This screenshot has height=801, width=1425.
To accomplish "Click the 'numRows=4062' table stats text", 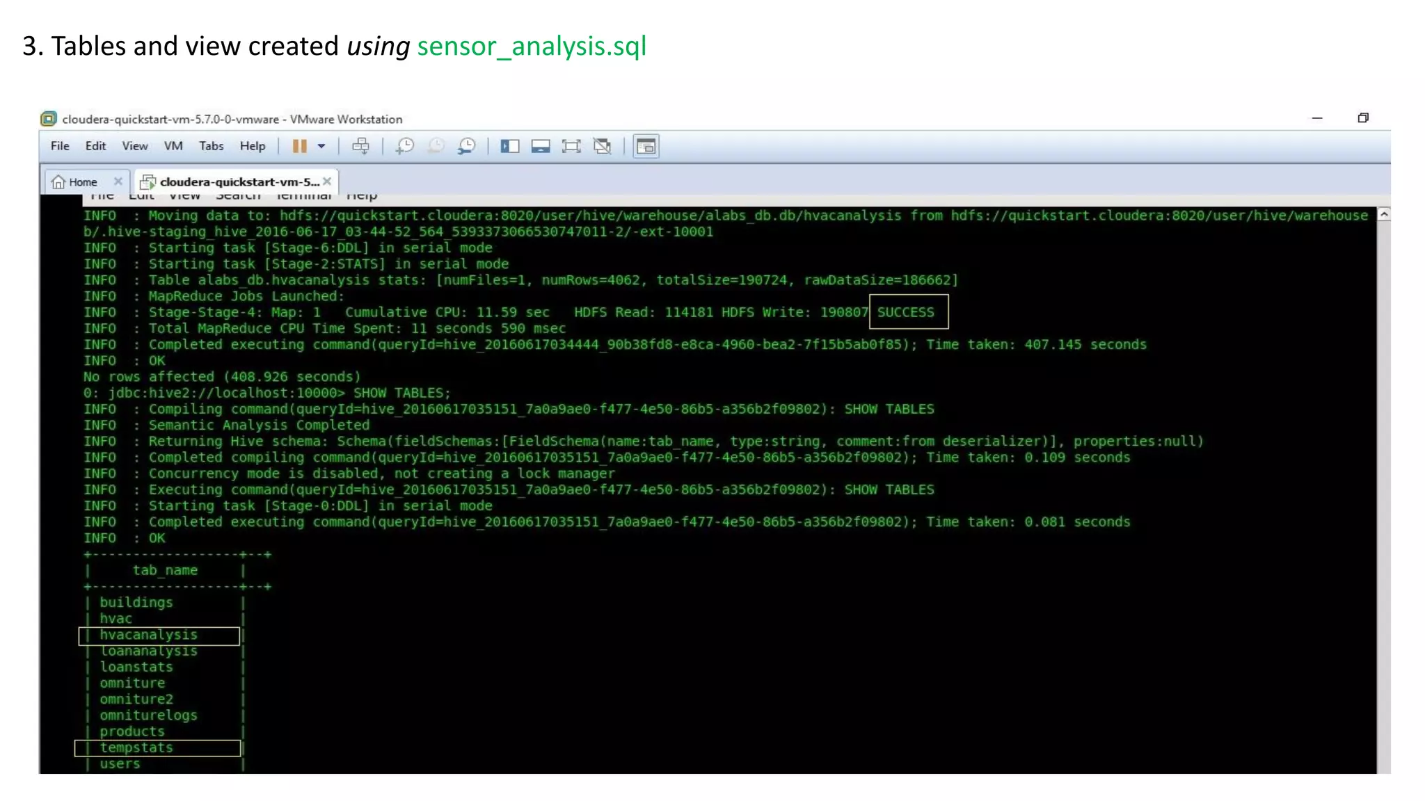I will coord(591,280).
